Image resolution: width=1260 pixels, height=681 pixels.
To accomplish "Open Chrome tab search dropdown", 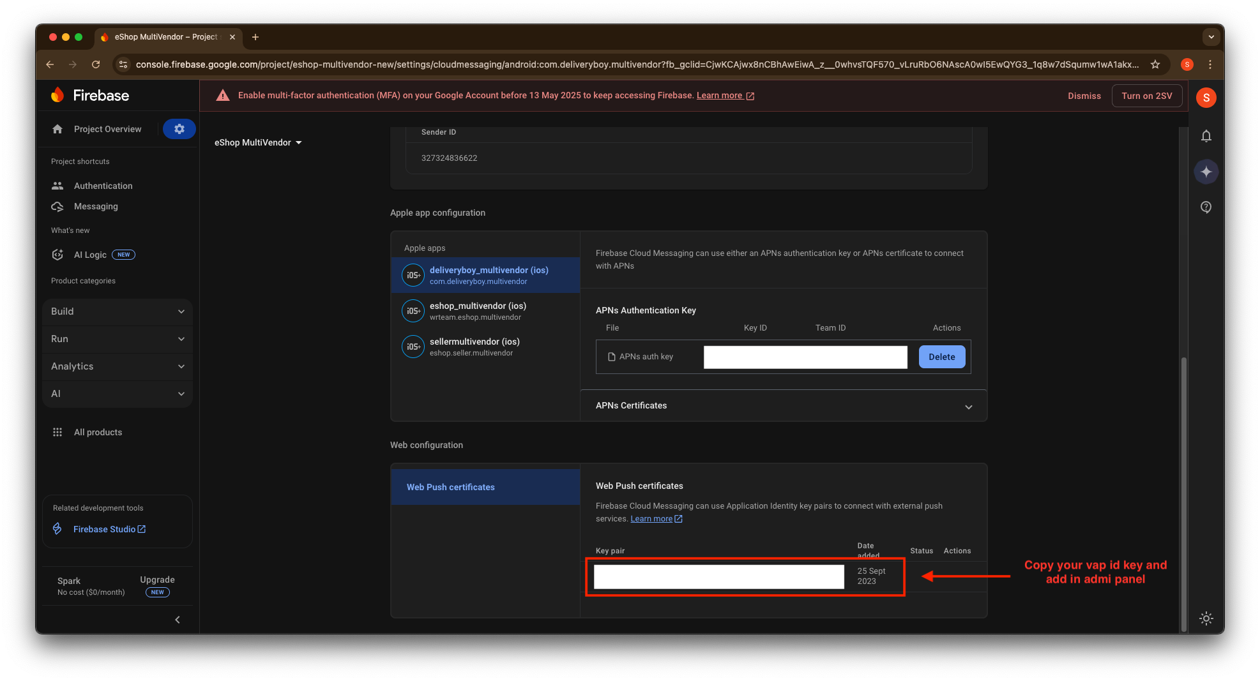I will [x=1211, y=37].
